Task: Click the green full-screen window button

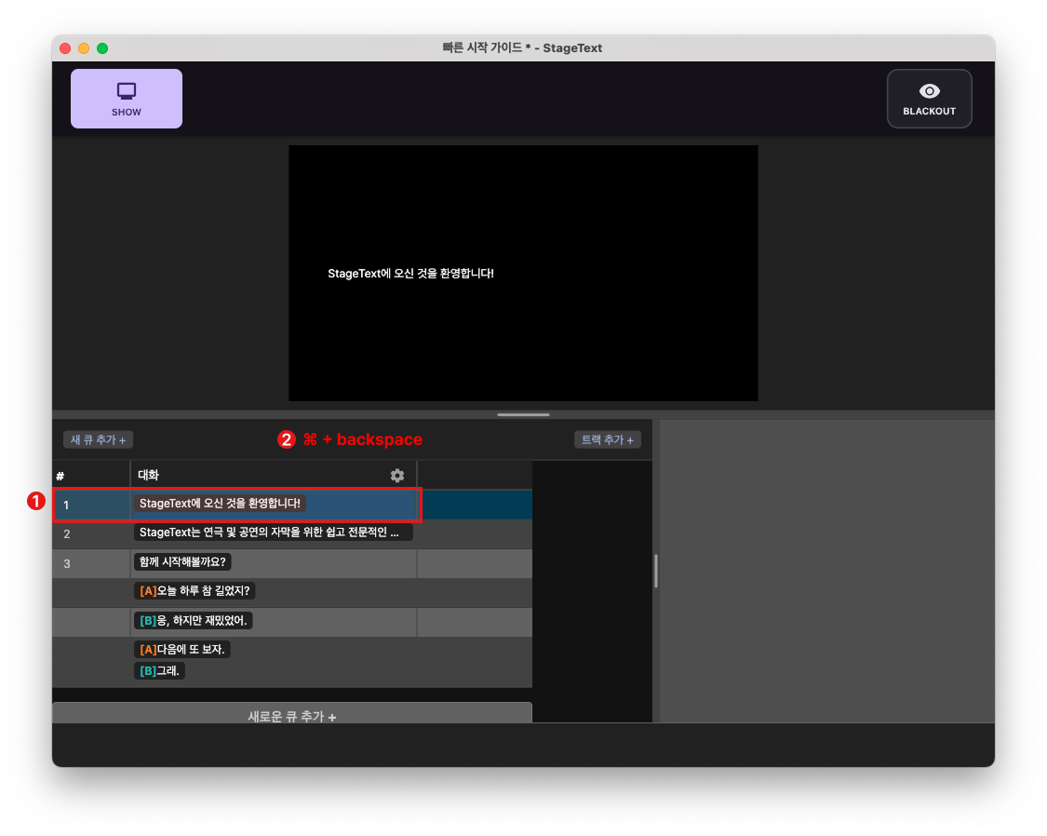Action: (102, 48)
